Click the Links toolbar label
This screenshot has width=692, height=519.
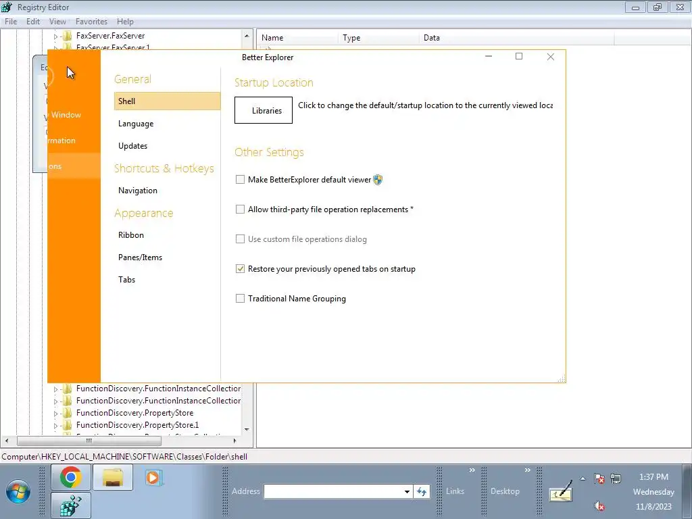pos(455,491)
